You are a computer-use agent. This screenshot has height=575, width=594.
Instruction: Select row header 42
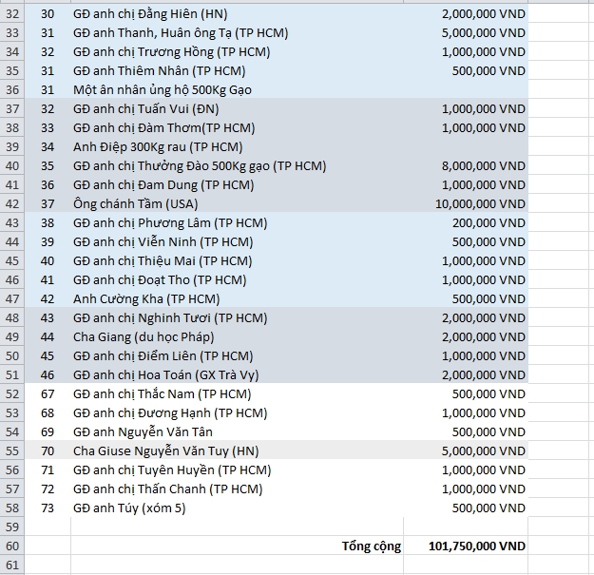click(12, 203)
